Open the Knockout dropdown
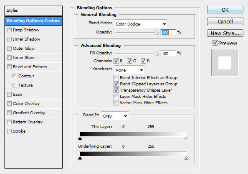The height and width of the screenshot is (174, 248). [129, 70]
